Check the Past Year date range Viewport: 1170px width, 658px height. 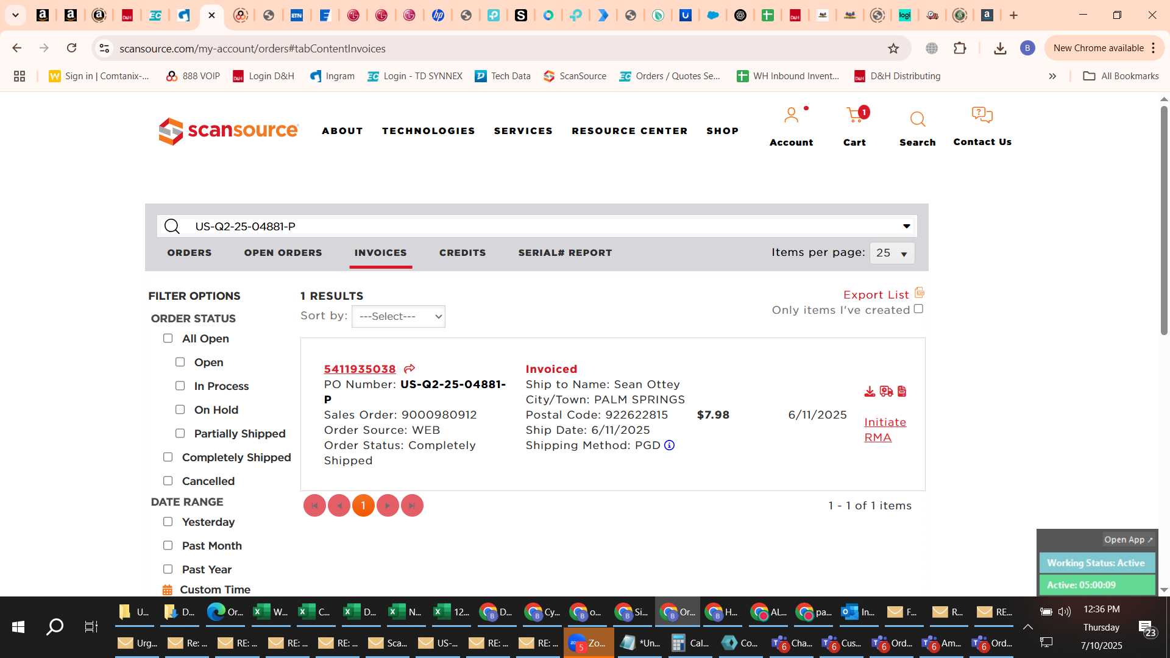(x=168, y=569)
